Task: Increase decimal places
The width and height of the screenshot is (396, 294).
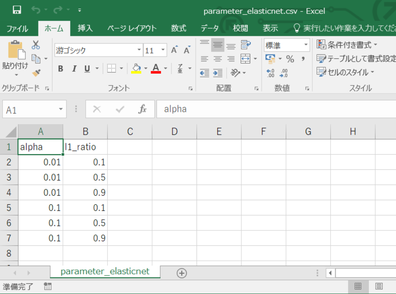Action: tap(270, 73)
